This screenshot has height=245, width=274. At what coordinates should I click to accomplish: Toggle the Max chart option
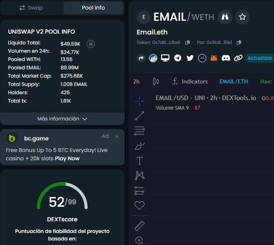(x=266, y=82)
